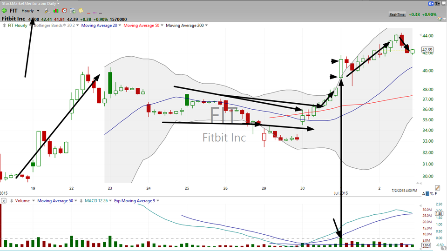Click the volume figure 1570000
The image size is (447, 251).
point(118,20)
